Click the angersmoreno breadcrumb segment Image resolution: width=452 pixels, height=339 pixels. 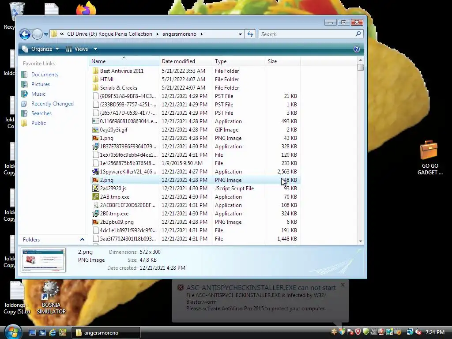[179, 34]
